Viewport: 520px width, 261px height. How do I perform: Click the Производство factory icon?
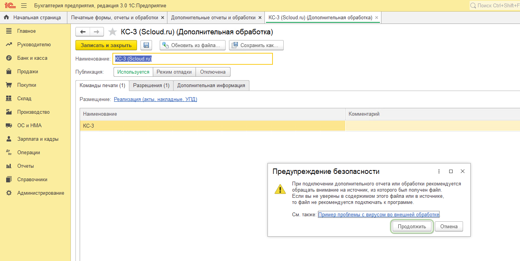tap(9, 112)
